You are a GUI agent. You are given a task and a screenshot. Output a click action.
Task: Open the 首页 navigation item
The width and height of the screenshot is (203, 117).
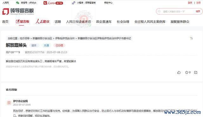pos(5,22)
